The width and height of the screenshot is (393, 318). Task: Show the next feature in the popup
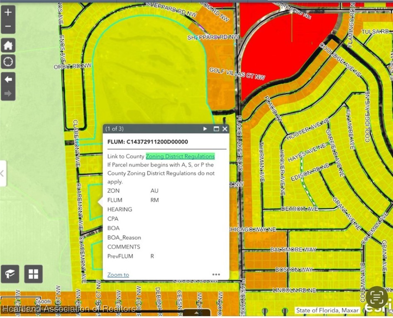pyautogui.click(x=205, y=129)
